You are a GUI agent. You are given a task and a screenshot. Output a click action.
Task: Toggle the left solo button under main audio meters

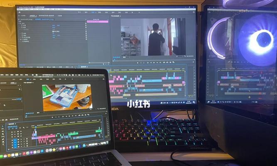click(189, 96)
